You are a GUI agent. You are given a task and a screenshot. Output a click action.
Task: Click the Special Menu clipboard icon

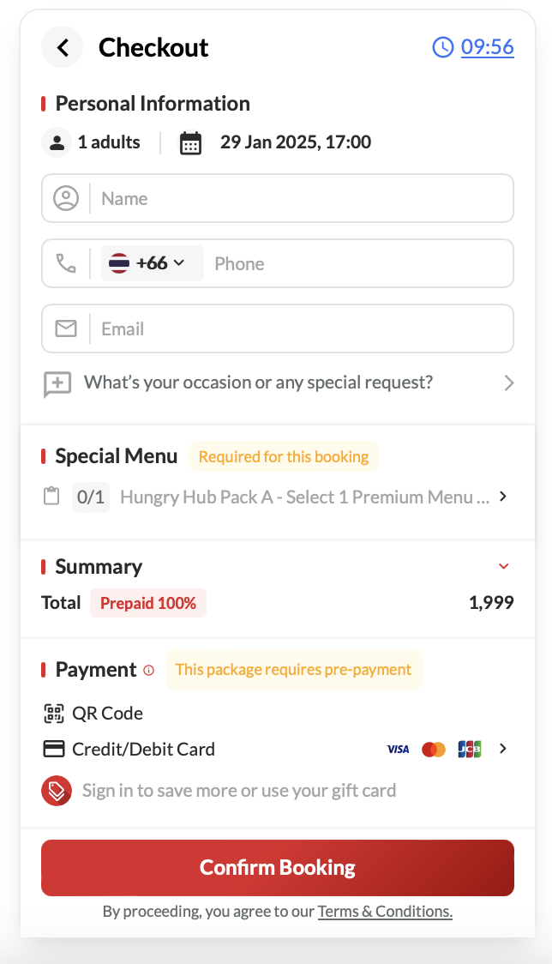pos(51,497)
